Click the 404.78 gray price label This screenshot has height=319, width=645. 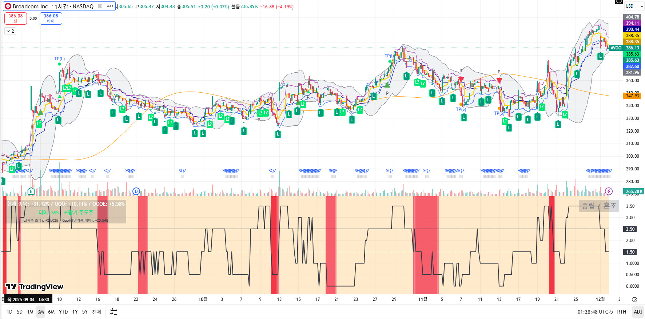pyautogui.click(x=633, y=17)
